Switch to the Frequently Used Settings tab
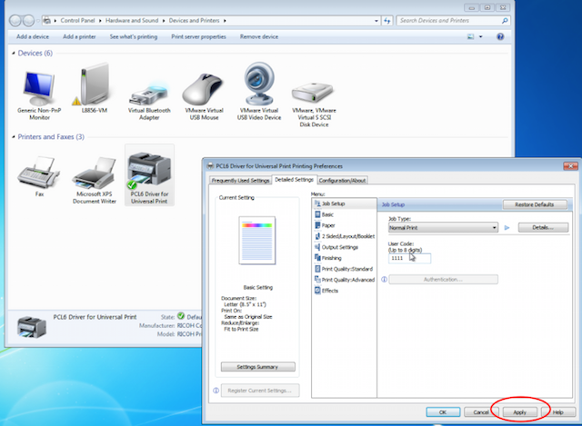This screenshot has height=426, width=582. (x=240, y=180)
